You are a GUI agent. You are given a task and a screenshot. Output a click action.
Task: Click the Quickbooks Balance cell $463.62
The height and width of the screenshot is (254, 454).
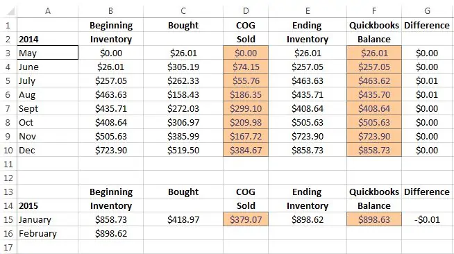click(x=374, y=81)
